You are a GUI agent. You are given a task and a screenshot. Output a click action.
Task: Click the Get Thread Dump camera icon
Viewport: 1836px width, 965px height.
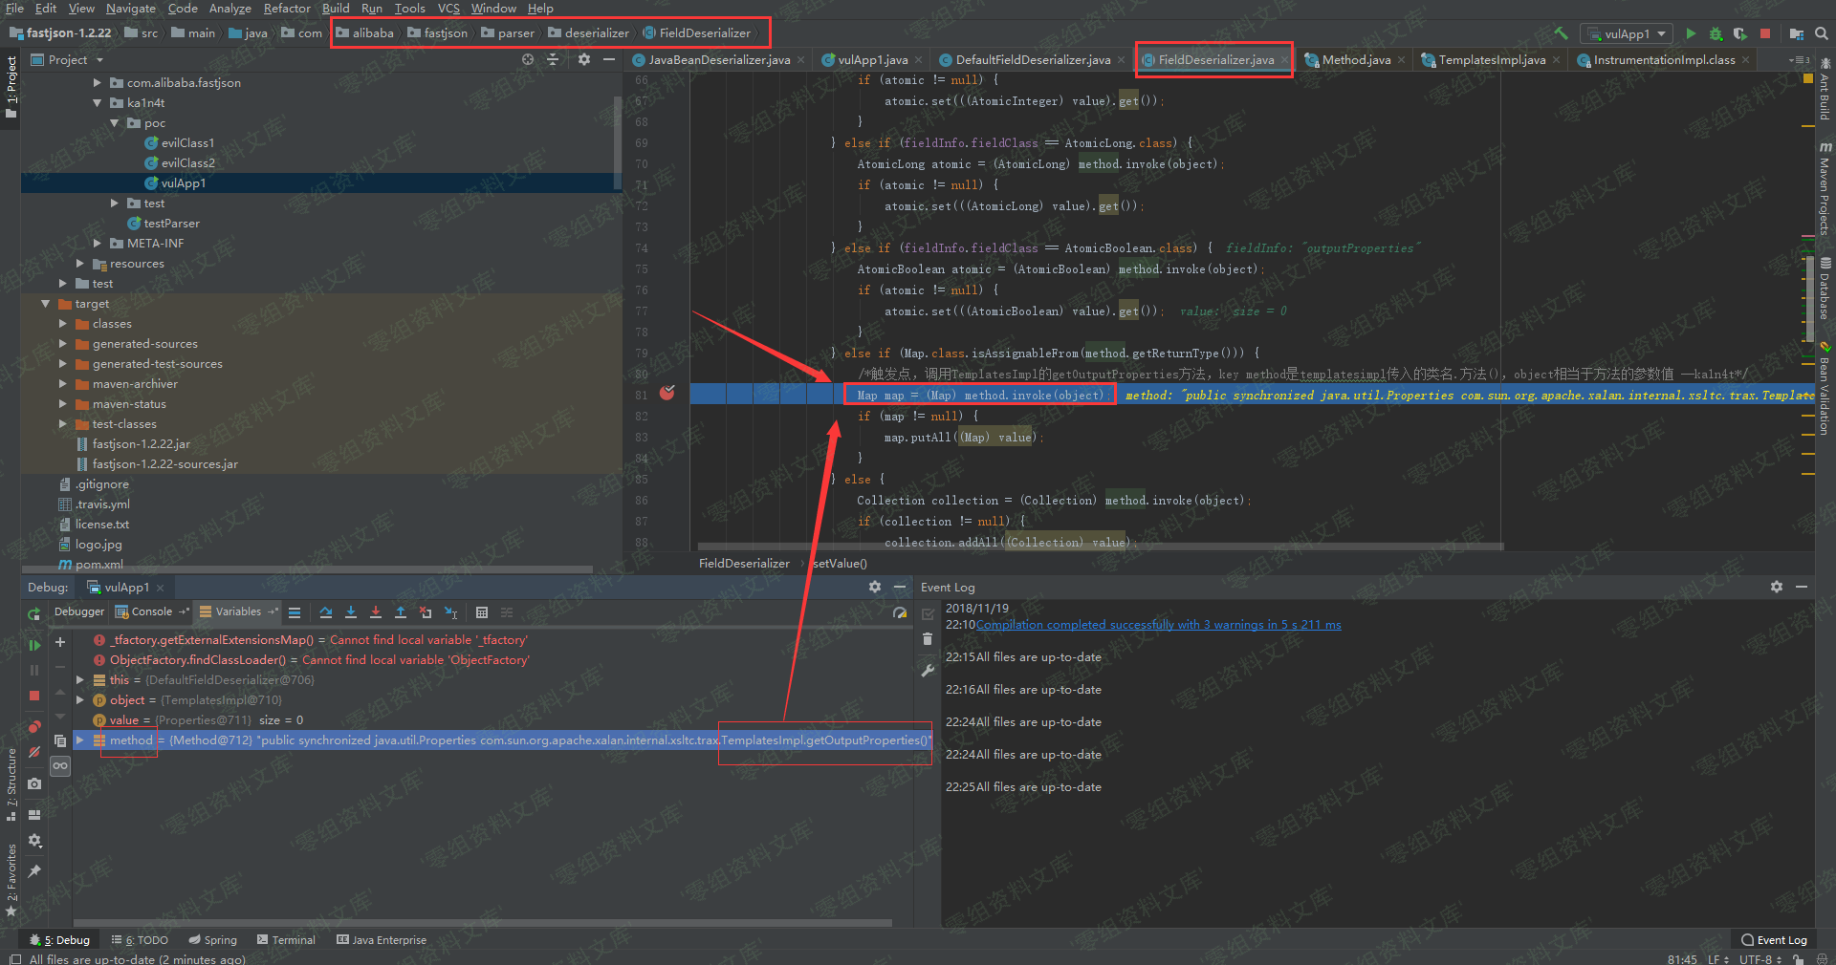click(34, 783)
